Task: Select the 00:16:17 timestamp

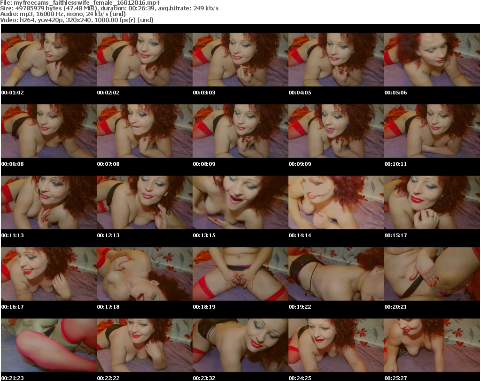Action: pyautogui.click(x=13, y=307)
